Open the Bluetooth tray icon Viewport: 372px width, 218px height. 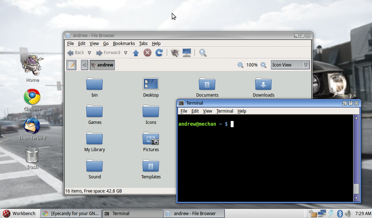340,214
